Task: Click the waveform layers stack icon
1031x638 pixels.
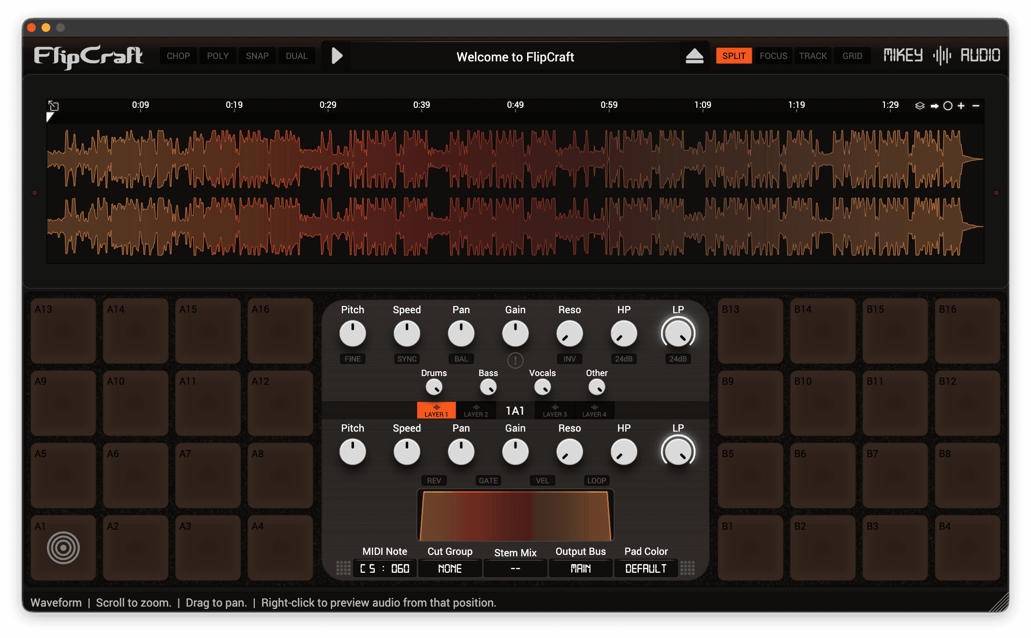Action: click(920, 106)
